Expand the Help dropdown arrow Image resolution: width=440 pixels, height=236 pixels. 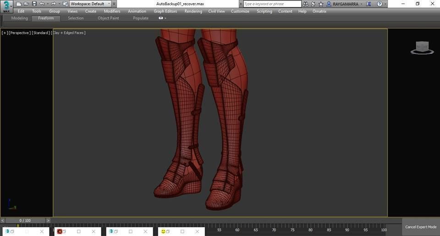(x=385, y=4)
